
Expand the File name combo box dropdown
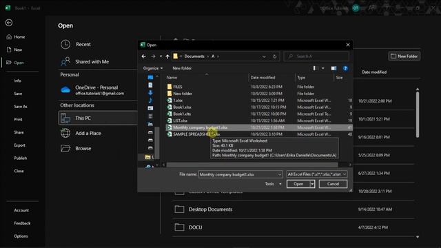pos(279,174)
